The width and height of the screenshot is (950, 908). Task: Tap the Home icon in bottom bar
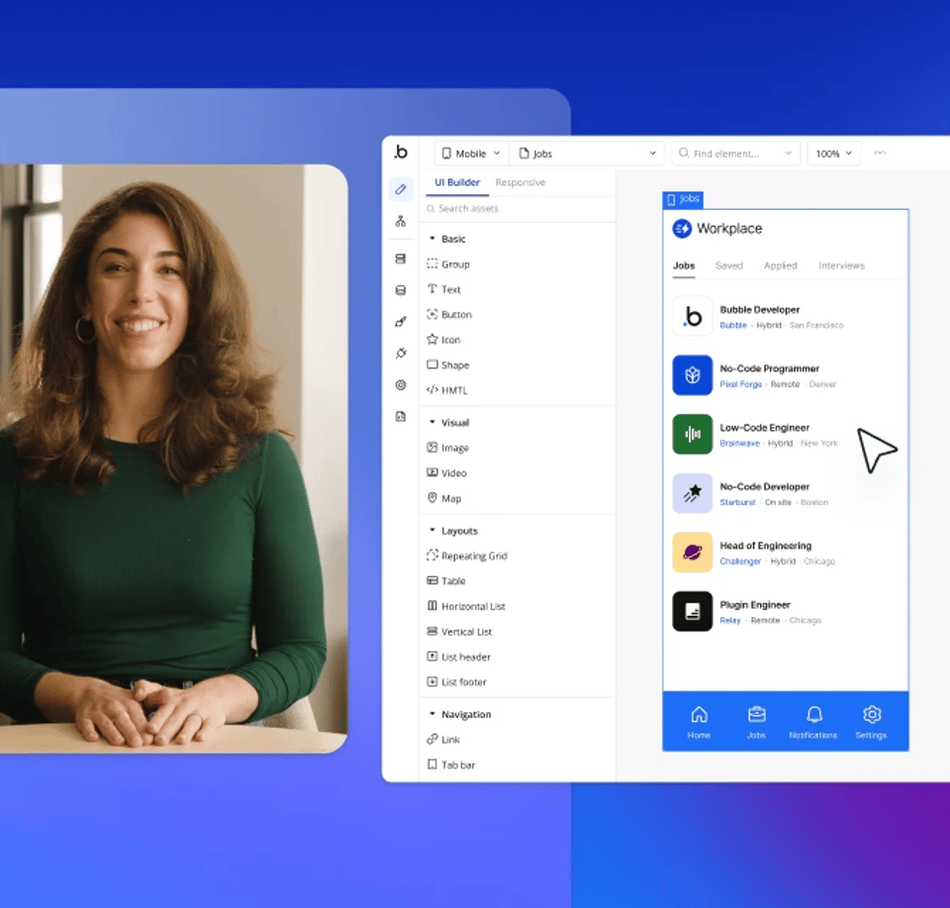[699, 721]
